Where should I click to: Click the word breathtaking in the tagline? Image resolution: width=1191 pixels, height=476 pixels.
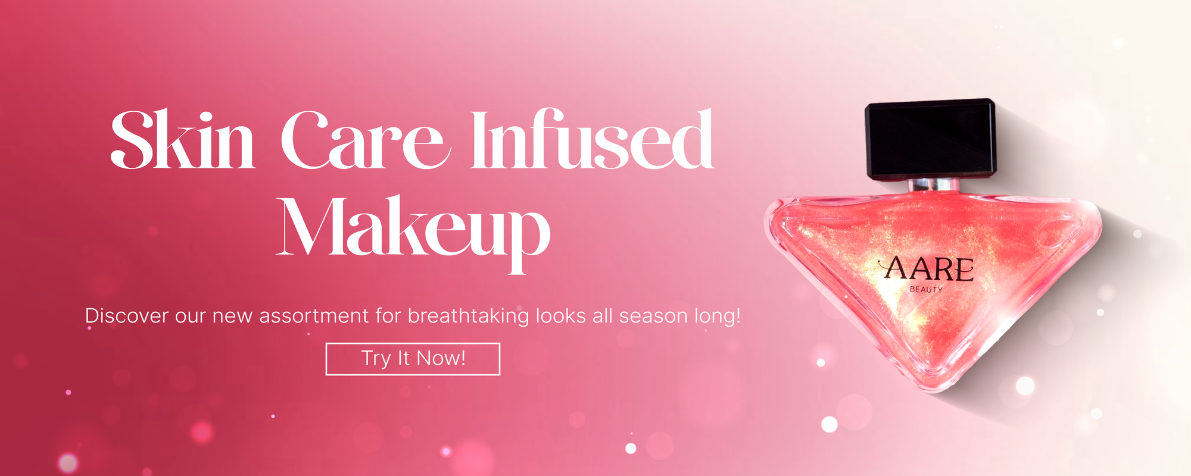pos(468,315)
